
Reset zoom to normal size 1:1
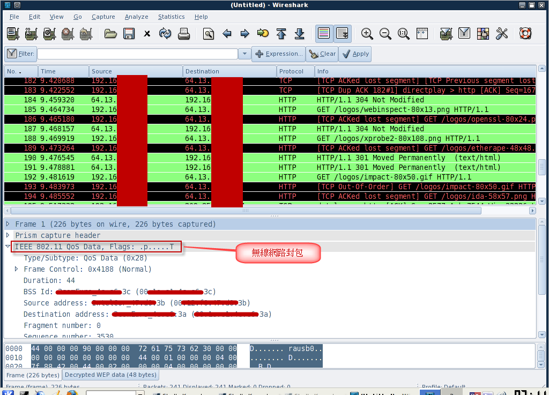click(x=403, y=34)
